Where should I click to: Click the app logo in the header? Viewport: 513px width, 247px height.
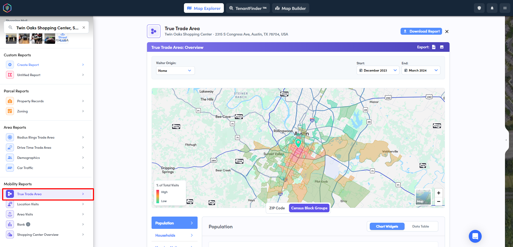[7, 8]
